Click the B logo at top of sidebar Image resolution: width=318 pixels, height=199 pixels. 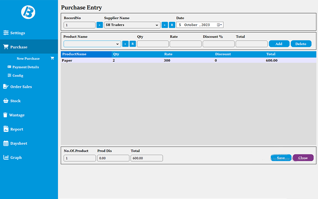[x=28, y=12]
